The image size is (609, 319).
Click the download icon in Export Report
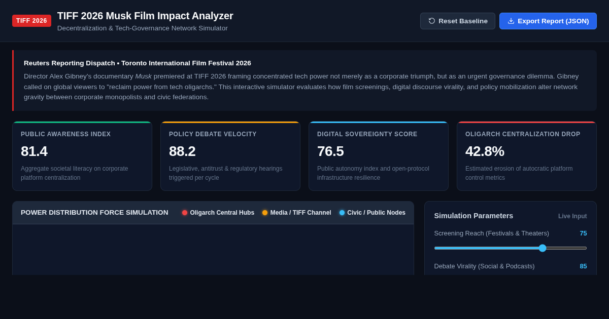(x=511, y=21)
